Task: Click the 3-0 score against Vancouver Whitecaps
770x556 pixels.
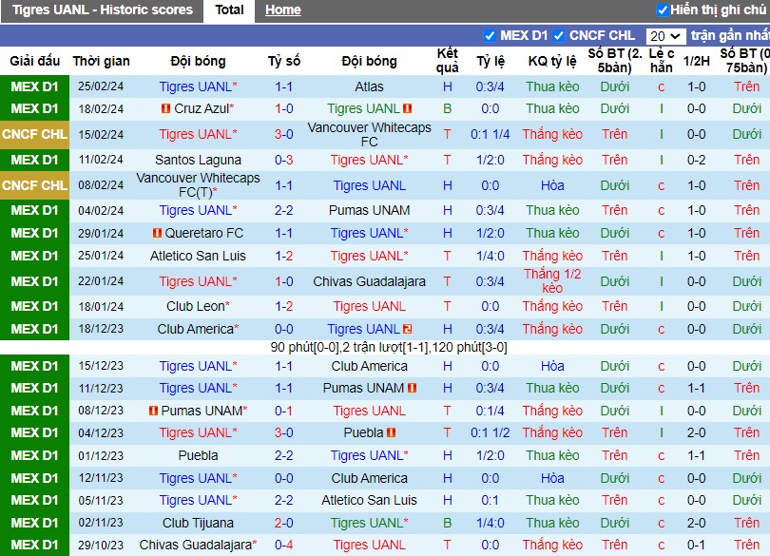Action: (x=284, y=135)
